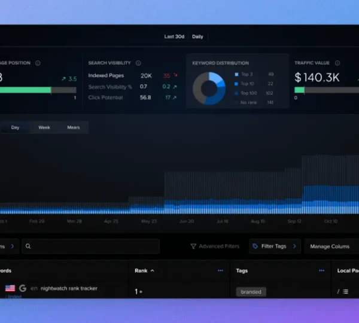This screenshot has height=323, width=359.
Task: Click the Advanced Filters funnel icon
Action: pyautogui.click(x=193, y=246)
